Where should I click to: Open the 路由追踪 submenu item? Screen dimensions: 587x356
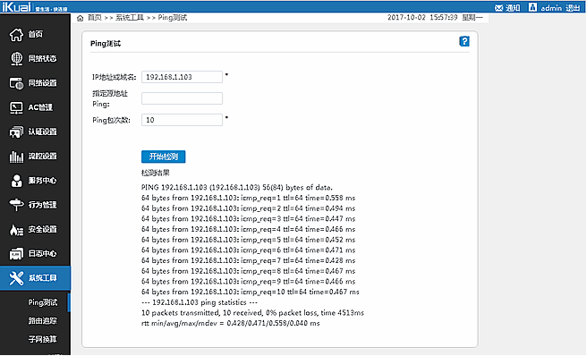[x=43, y=321]
